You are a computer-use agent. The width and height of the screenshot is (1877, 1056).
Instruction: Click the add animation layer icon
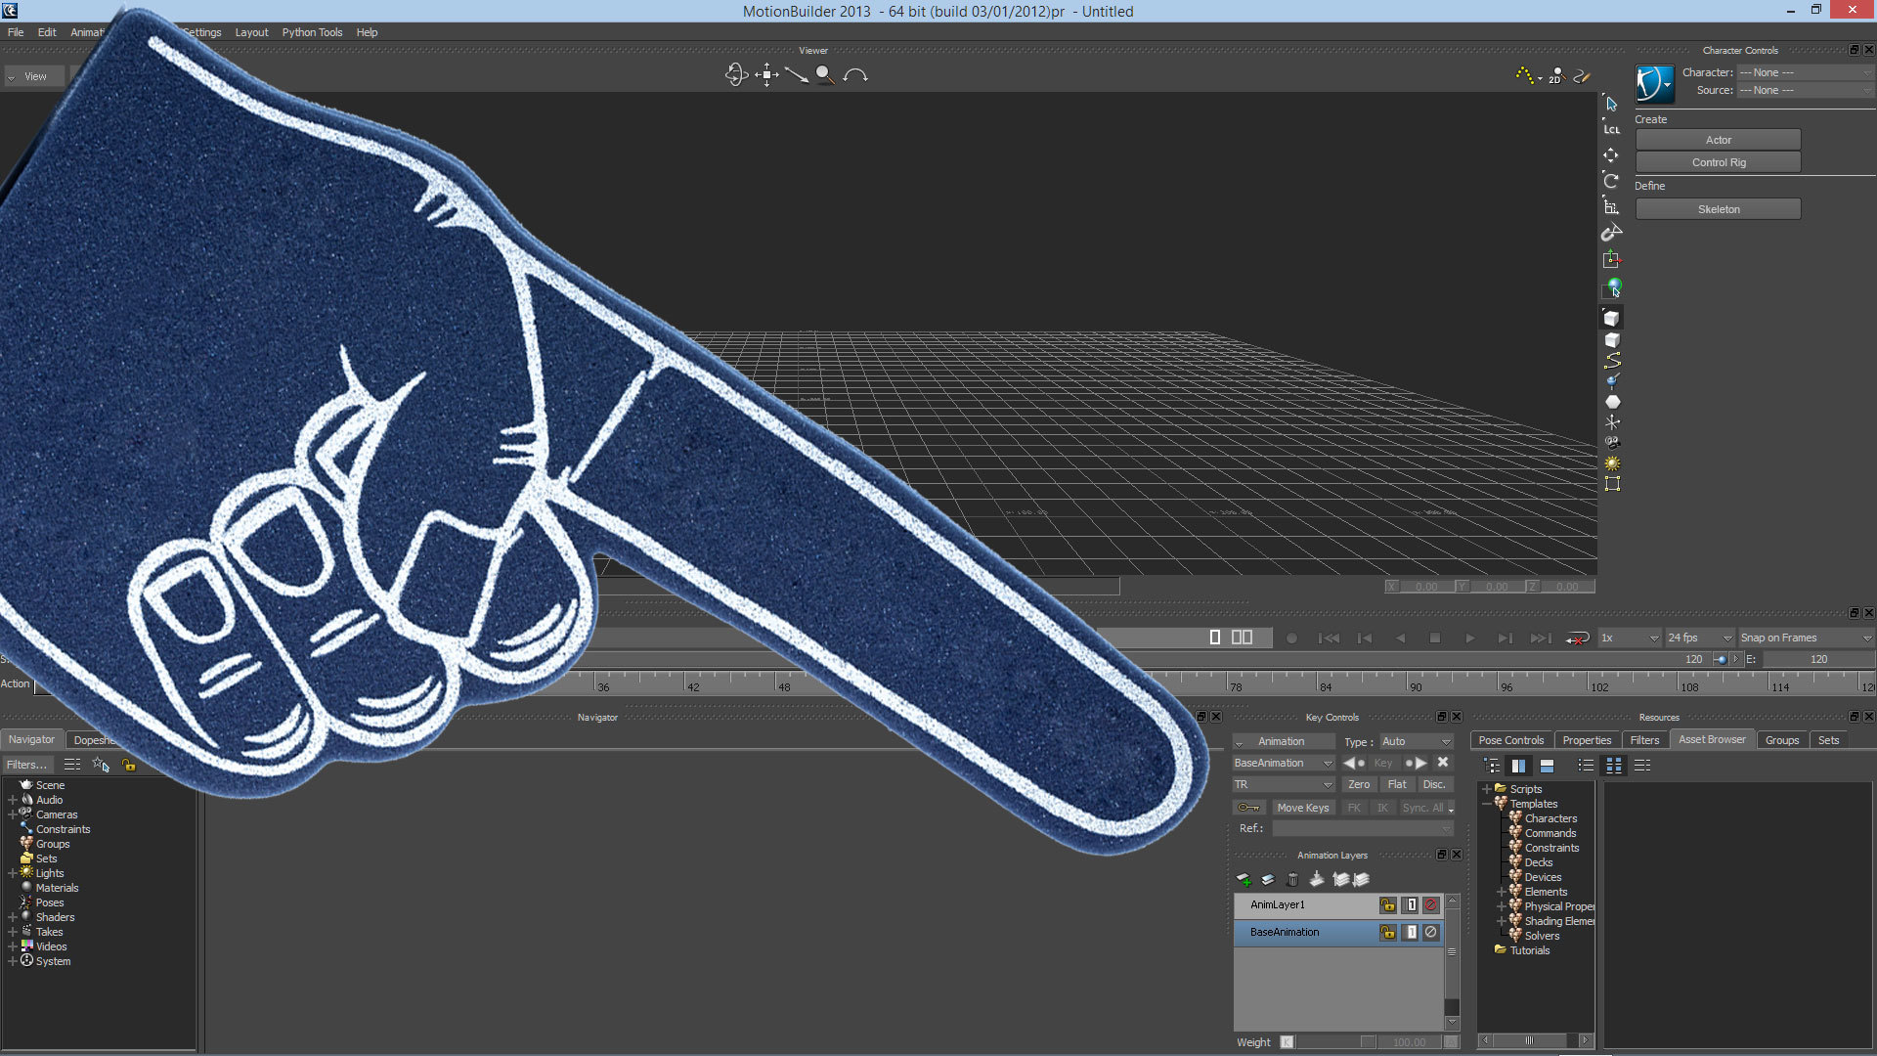click(1244, 880)
